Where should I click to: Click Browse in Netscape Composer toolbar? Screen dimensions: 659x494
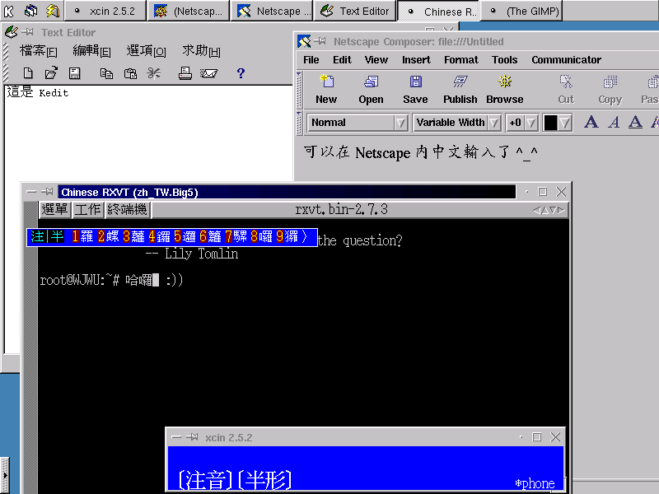pos(505,89)
